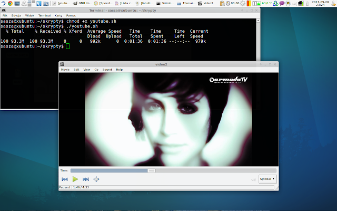Start playback with the green play button

tap(75, 179)
